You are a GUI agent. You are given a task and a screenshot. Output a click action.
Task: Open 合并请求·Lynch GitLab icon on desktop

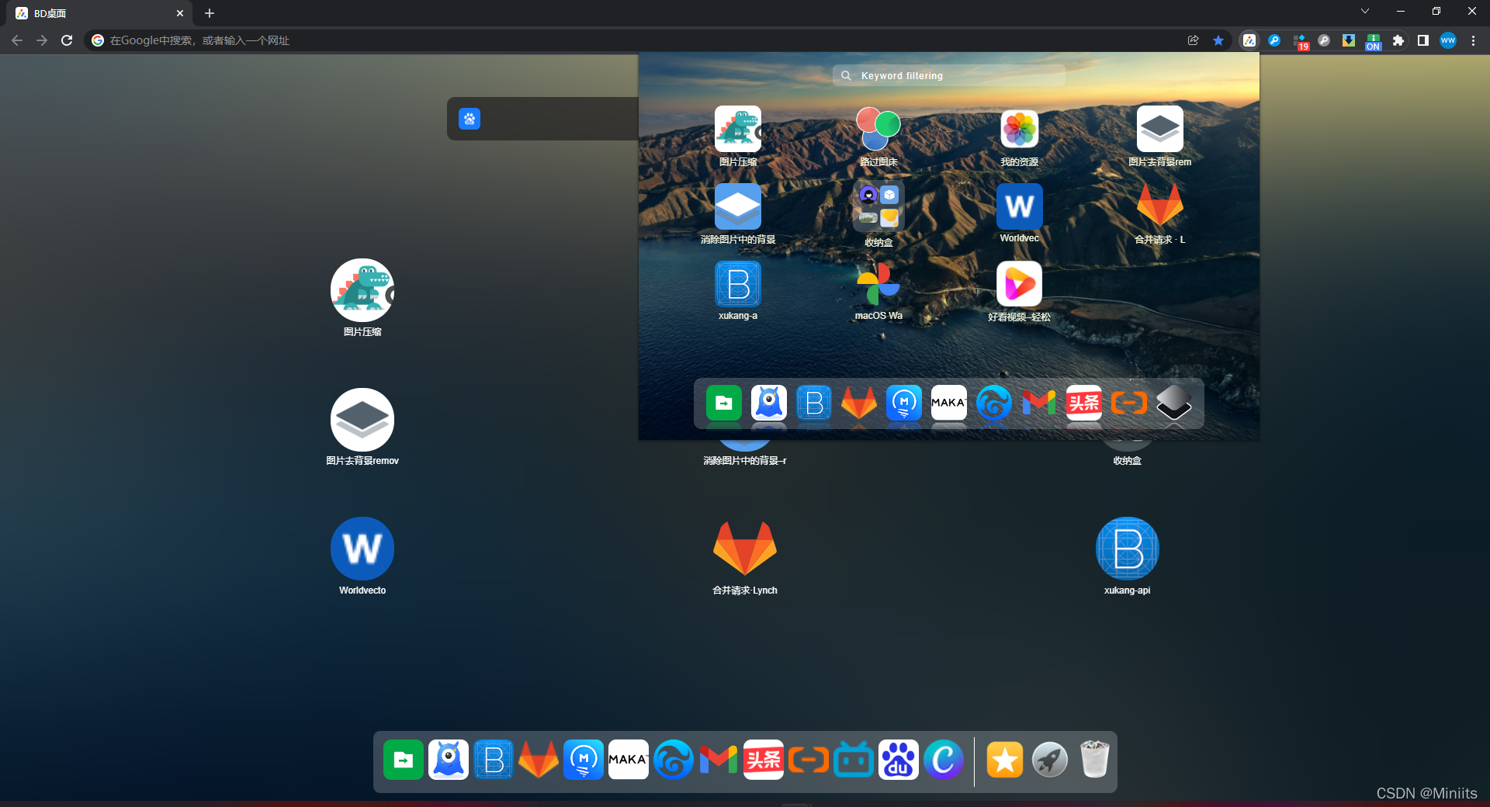(x=745, y=549)
